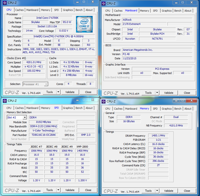This screenshot has width=200, height=196.
Task: Open Caches tab in the Mainboard window
Action: point(118,11)
